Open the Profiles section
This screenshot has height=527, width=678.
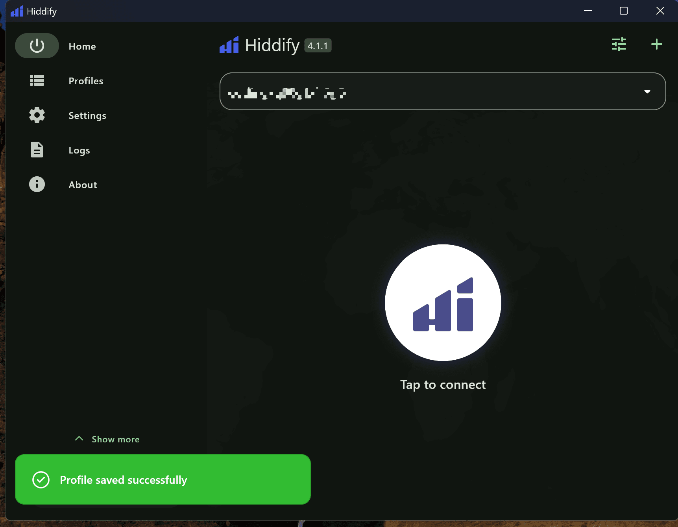[x=86, y=81]
